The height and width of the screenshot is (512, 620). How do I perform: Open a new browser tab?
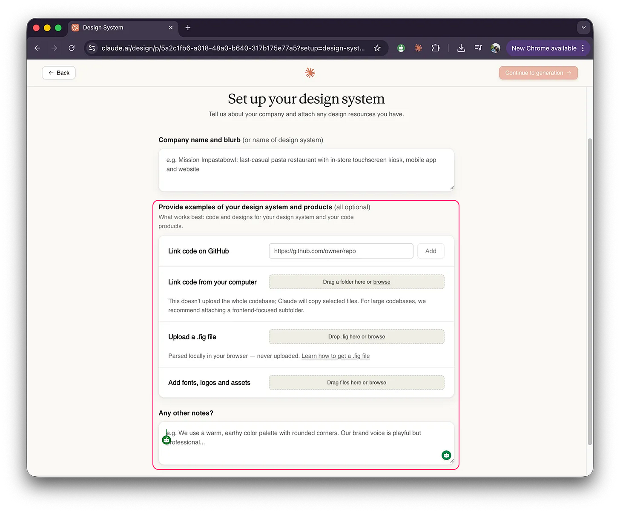click(188, 28)
